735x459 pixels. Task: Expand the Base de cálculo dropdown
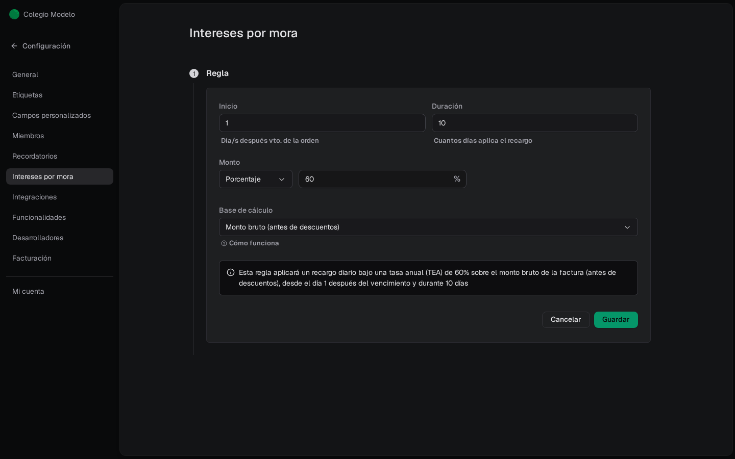click(x=428, y=227)
